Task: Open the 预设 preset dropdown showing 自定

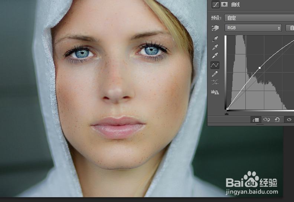Action: (259, 18)
